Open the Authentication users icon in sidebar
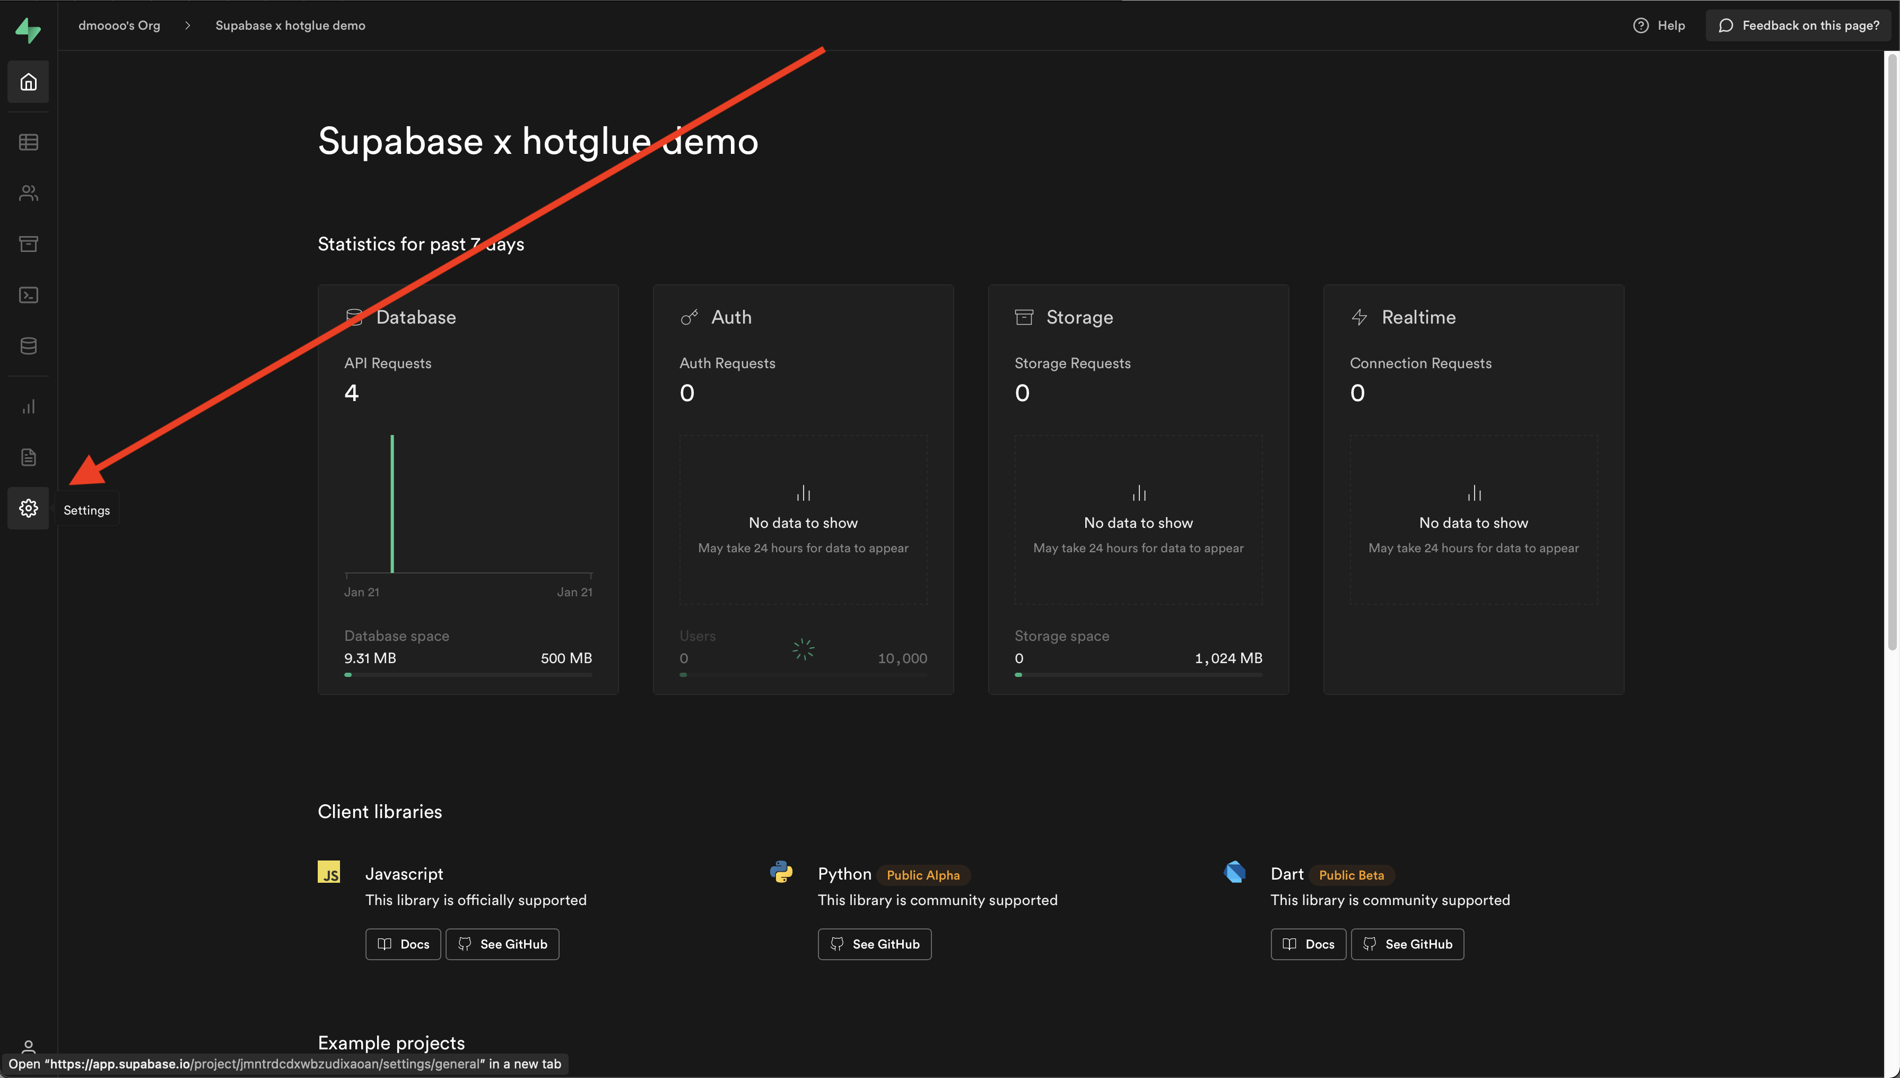Image resolution: width=1900 pixels, height=1078 pixels. point(28,193)
